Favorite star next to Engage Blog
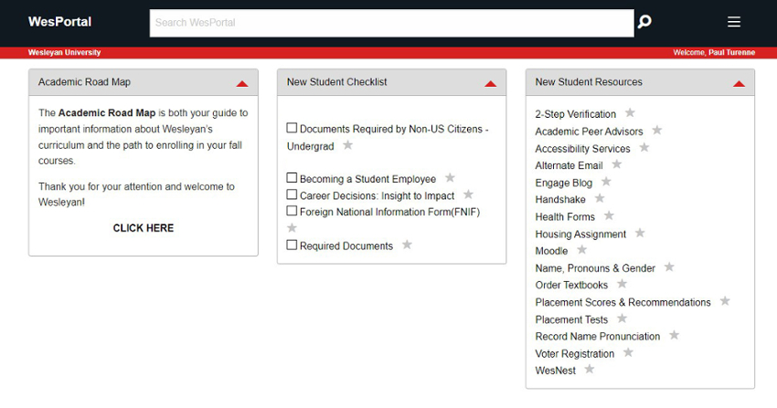 click(606, 182)
